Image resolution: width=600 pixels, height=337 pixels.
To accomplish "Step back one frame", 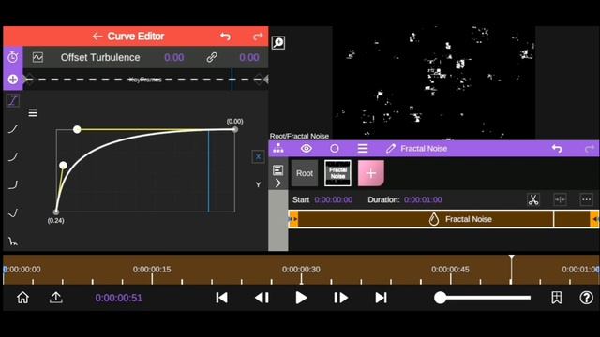I will point(262,298).
